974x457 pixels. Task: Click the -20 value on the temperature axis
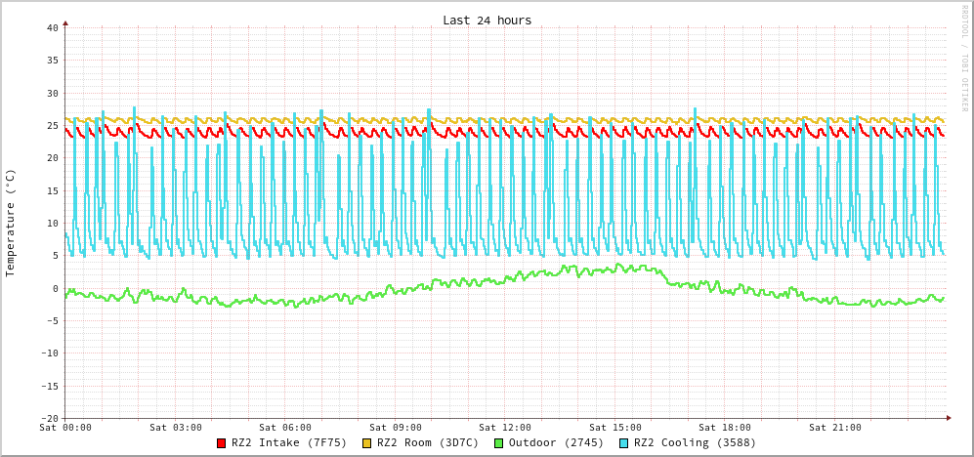[x=49, y=418]
